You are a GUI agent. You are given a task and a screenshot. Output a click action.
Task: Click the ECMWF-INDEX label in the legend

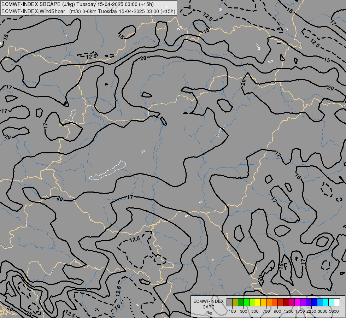point(208,301)
